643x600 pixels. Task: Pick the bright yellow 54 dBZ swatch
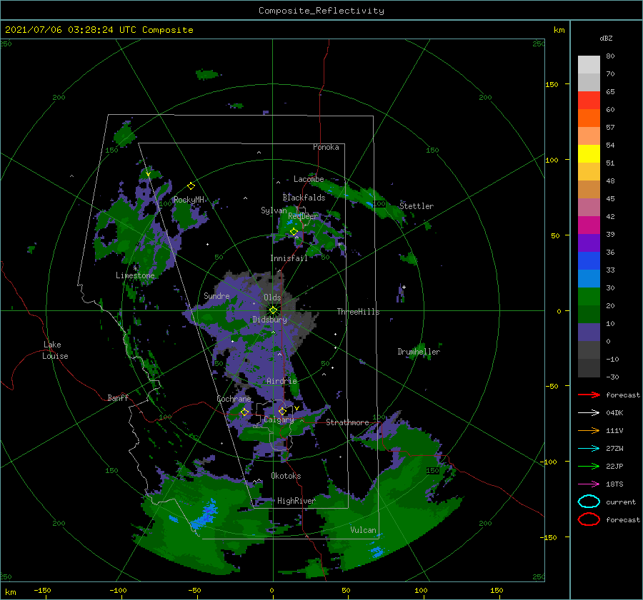point(589,153)
